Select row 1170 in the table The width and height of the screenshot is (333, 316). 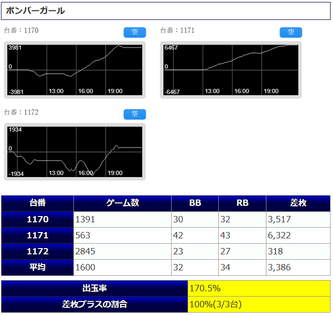pos(37,219)
